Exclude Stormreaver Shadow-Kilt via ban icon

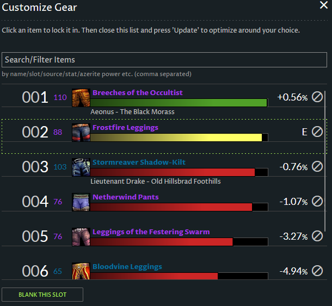coord(317,167)
